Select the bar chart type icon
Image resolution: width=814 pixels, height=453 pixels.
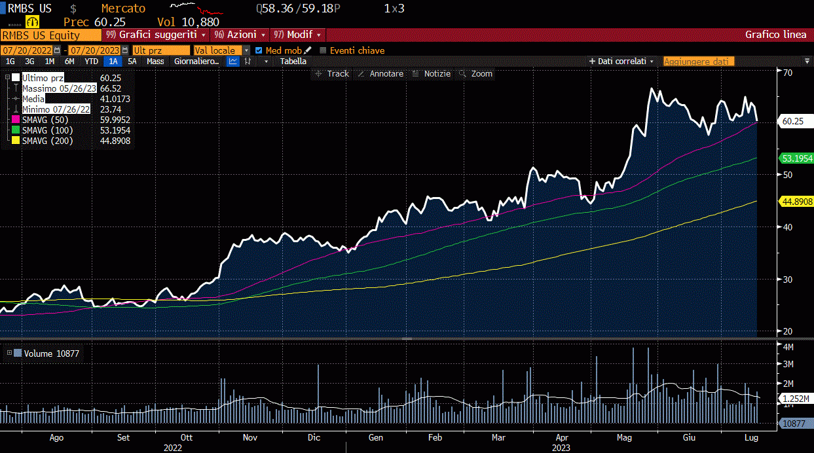pos(248,61)
